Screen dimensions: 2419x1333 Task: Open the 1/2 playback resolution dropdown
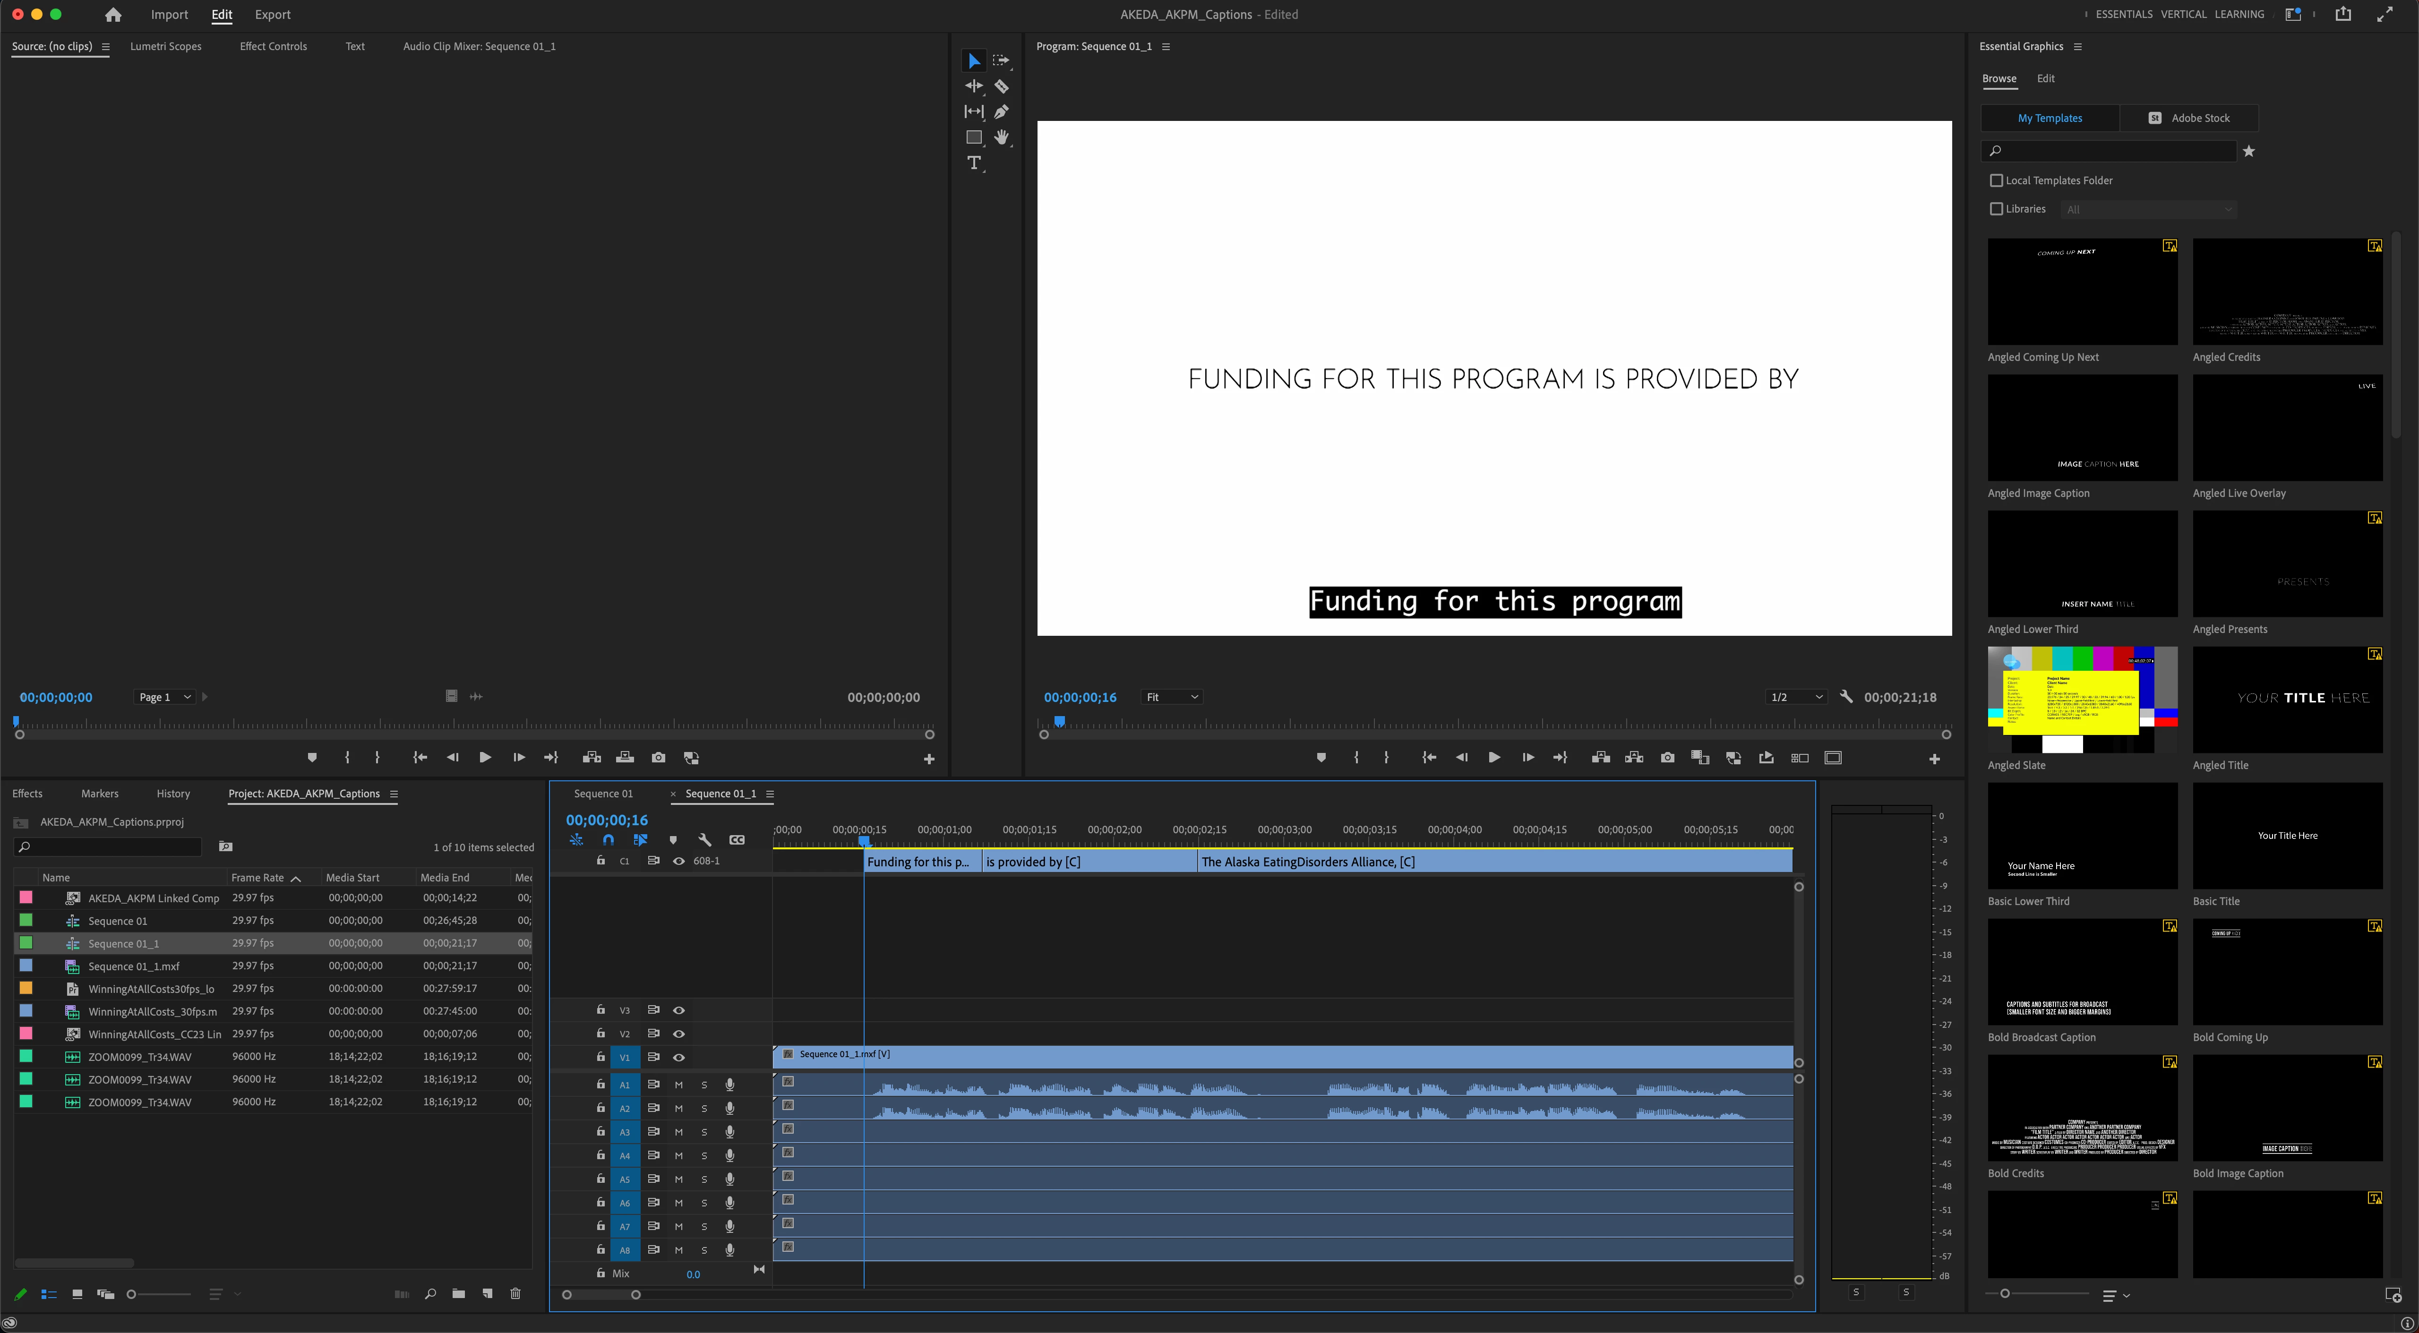1795,698
